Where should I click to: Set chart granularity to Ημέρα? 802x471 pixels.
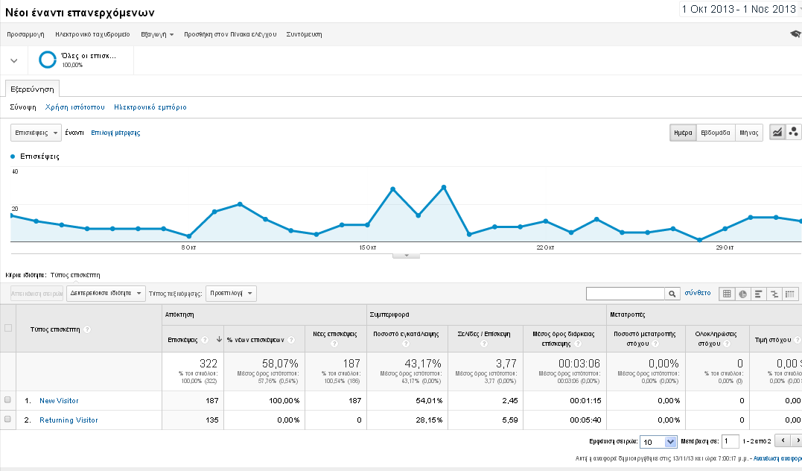point(683,133)
